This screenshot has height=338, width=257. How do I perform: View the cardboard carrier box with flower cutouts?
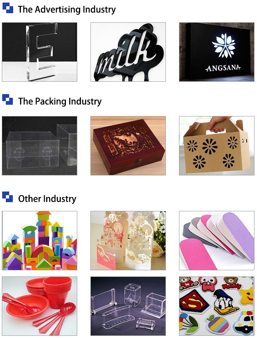217,146
